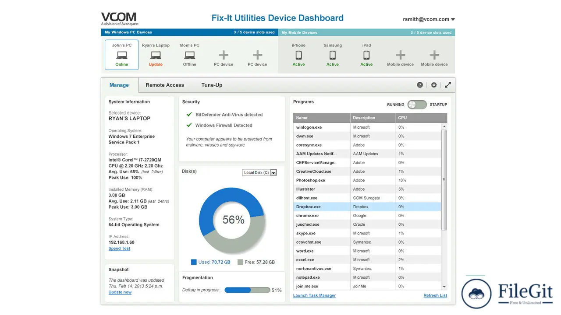The width and height of the screenshot is (561, 315).
Task: Select ccsvchst.exe row
Action: [x=367, y=242]
